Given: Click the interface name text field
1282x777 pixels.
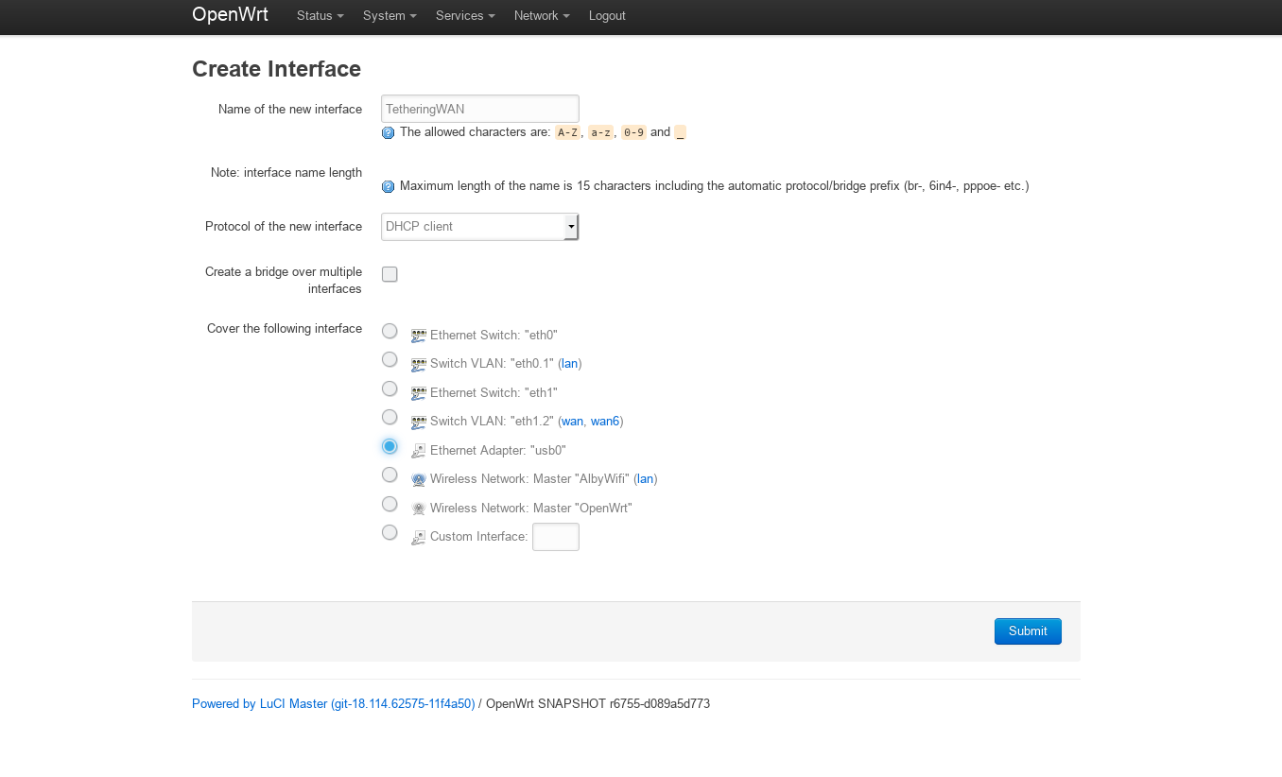Looking at the screenshot, I should click(x=479, y=109).
